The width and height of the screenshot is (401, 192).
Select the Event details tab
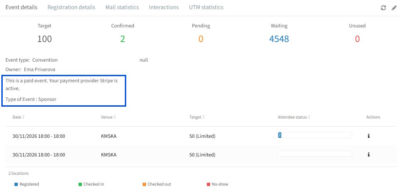(x=21, y=7)
